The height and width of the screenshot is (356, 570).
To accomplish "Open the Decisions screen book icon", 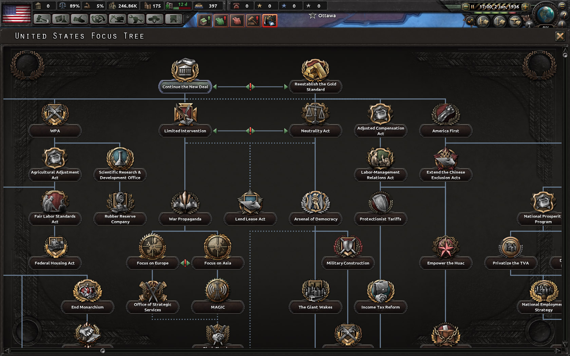I will 173,20.
